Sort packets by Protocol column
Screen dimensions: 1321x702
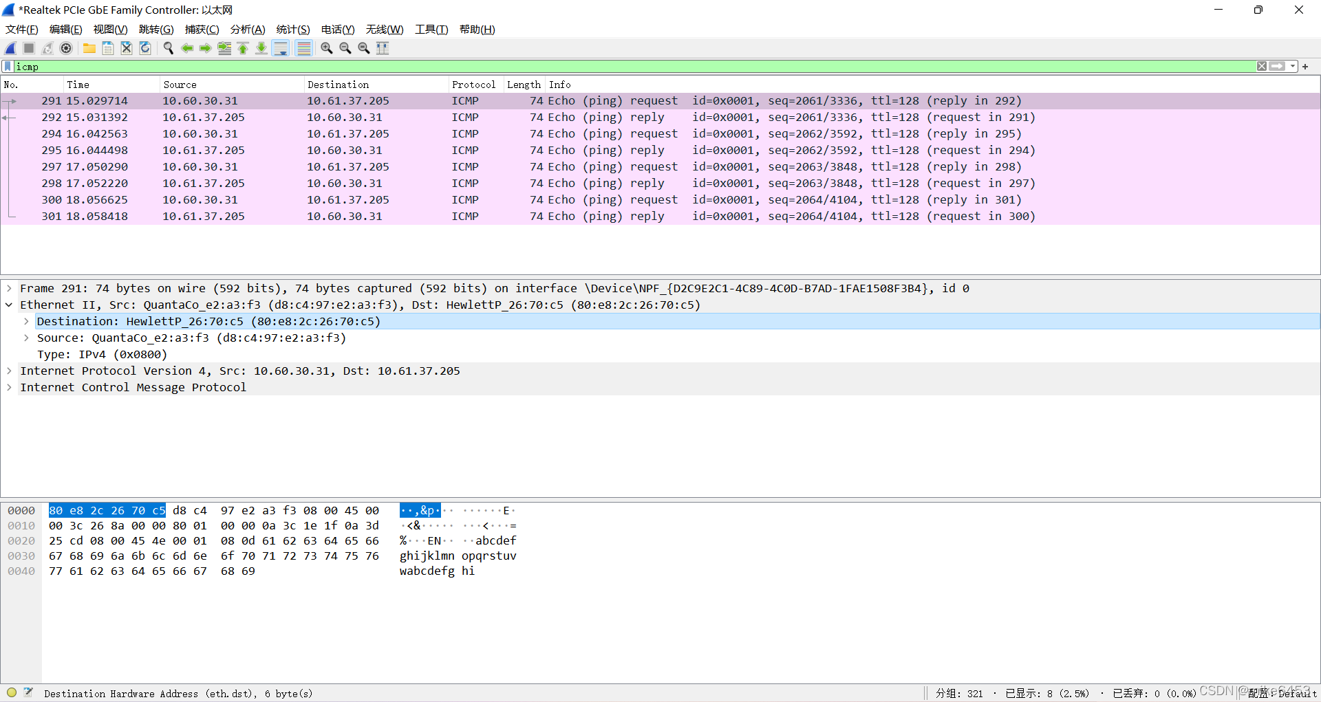tap(476, 85)
